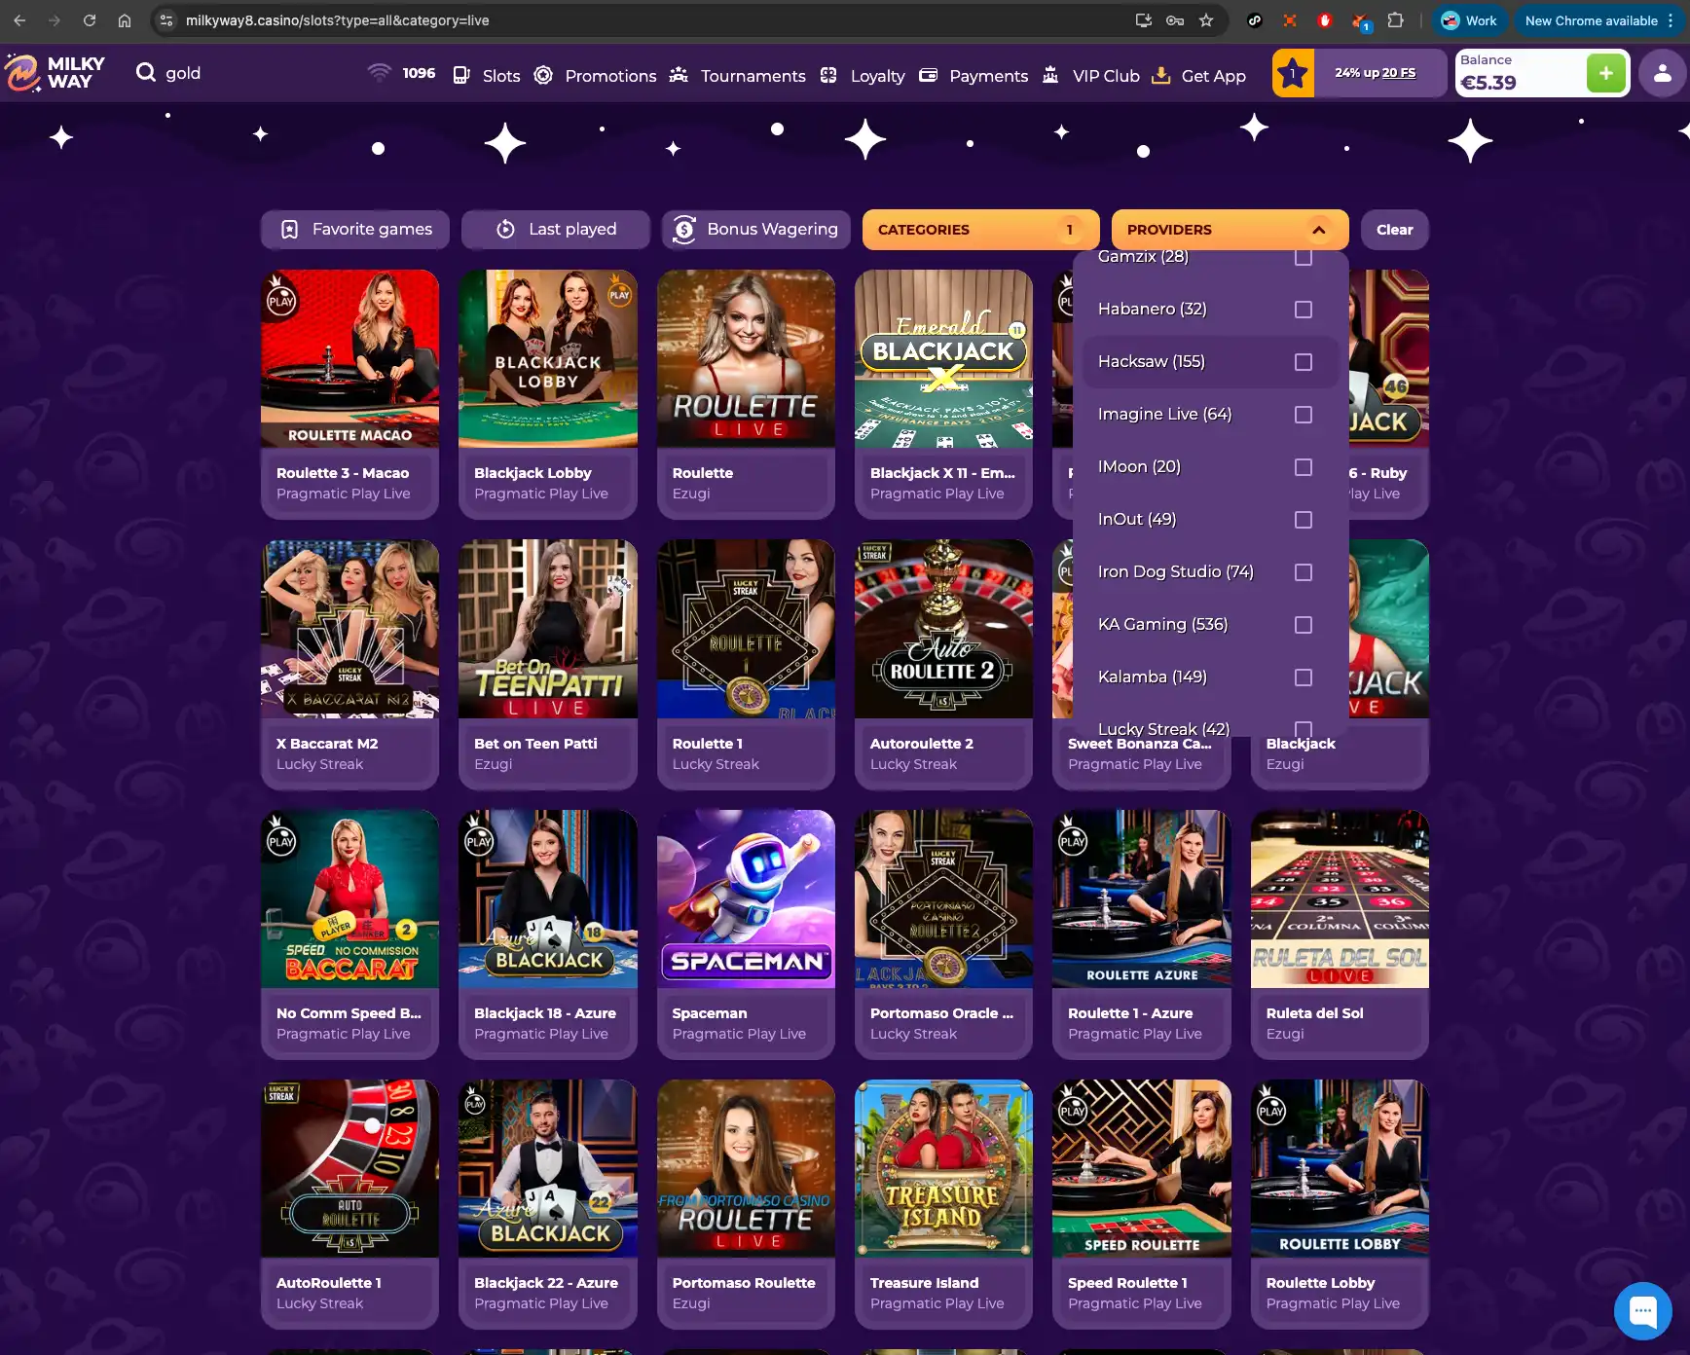Open the Promotions page
This screenshot has width=1690, height=1355.
click(595, 75)
